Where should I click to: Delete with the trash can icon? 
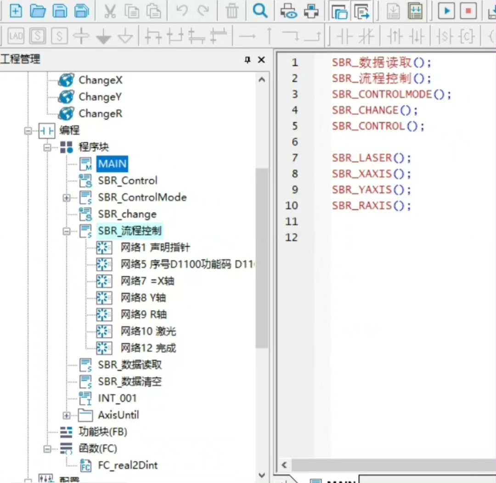coord(232,11)
